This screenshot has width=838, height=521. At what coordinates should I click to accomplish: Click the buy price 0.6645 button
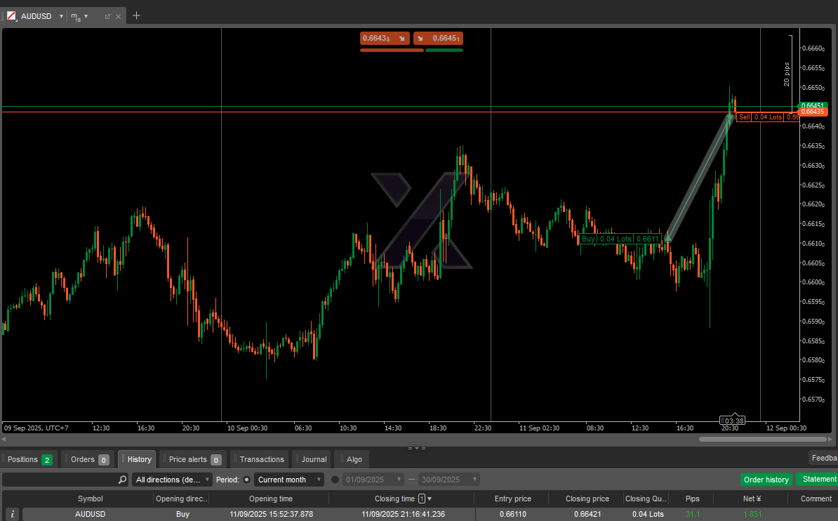pos(438,39)
